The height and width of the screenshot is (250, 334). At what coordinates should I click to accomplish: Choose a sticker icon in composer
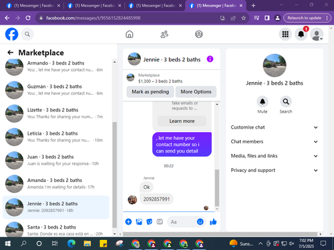150,221
